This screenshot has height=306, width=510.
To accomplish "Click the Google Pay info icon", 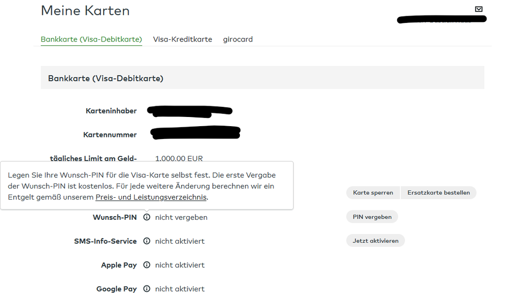I will pyautogui.click(x=147, y=289).
